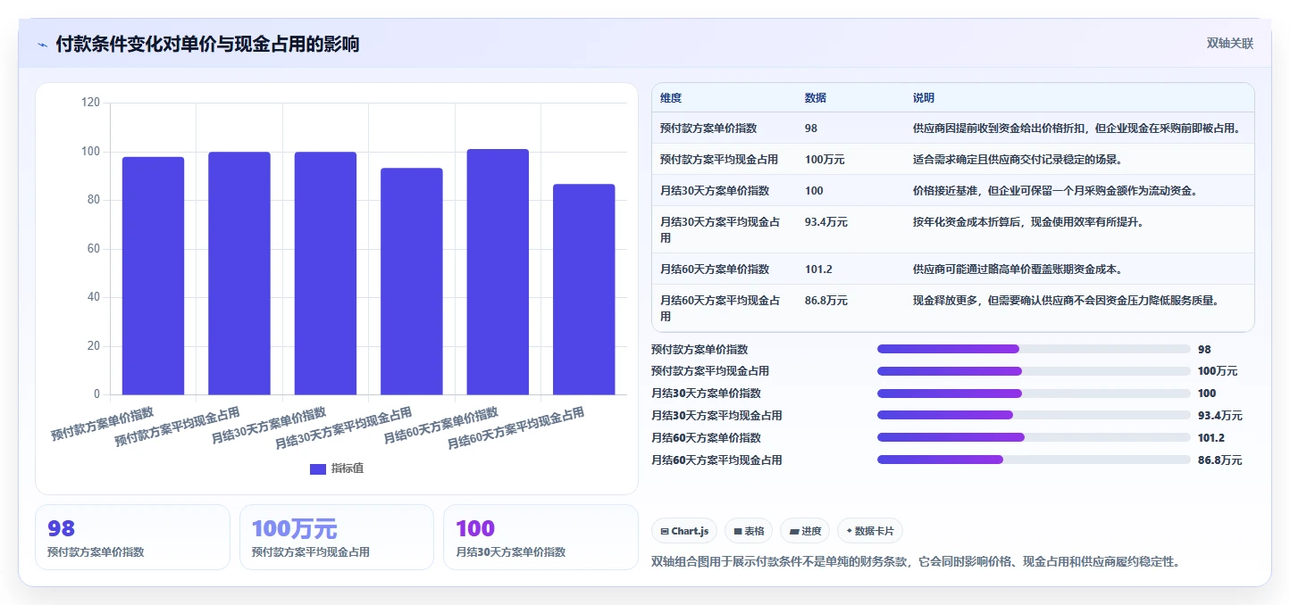
Task: Click the 20 label on the y-axis
Action: coord(94,346)
